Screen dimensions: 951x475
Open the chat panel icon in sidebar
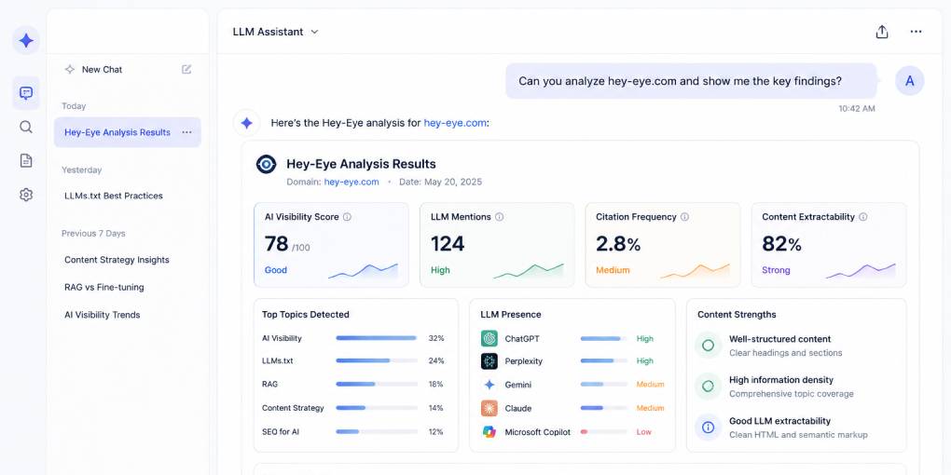[x=26, y=93]
